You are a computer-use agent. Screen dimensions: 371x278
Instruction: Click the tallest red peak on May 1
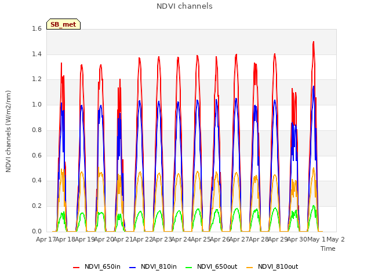click(314, 42)
